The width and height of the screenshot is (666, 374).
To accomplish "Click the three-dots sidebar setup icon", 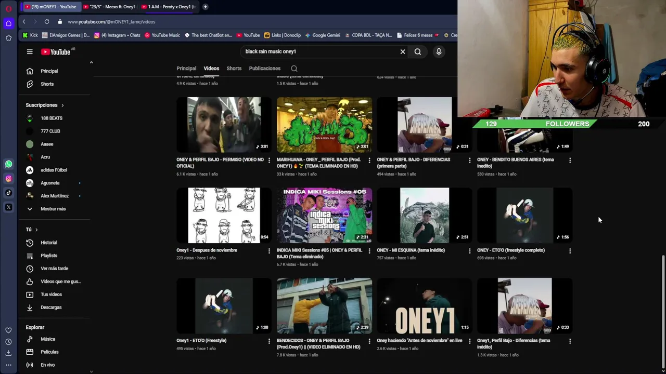I will click(9, 365).
